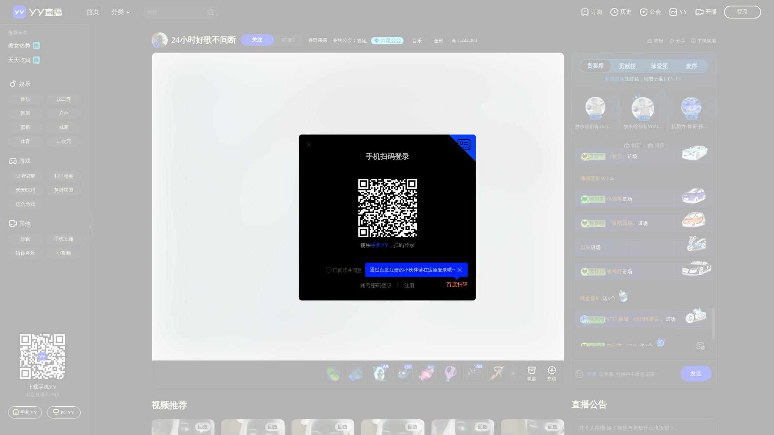
Task: Toggle 锁定 chat scroll lock
Action: tap(633, 145)
